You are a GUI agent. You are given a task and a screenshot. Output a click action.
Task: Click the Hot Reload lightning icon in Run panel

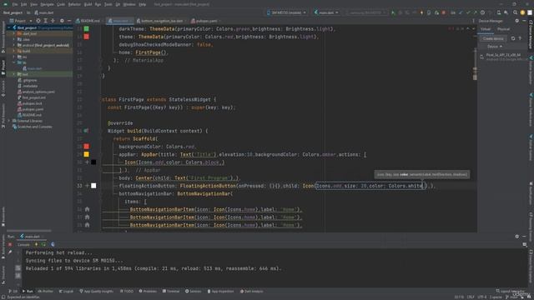coord(37,244)
